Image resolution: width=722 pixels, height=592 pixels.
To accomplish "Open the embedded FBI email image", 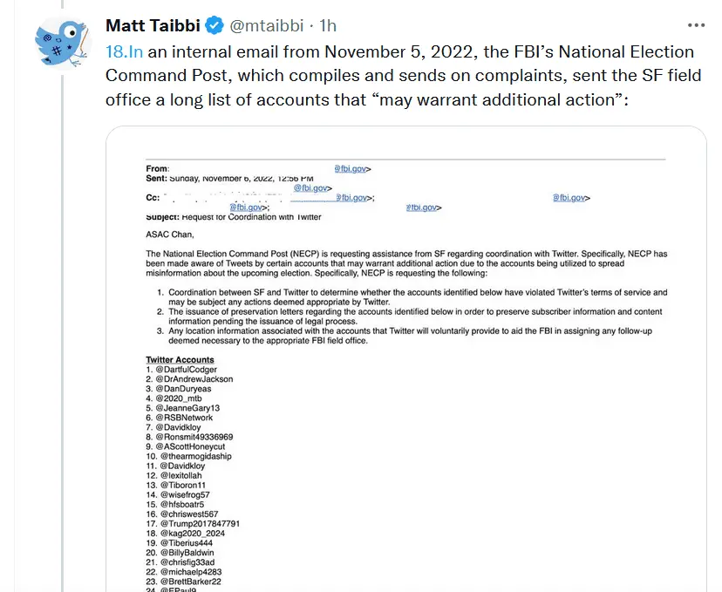I will pyautogui.click(x=405, y=357).
